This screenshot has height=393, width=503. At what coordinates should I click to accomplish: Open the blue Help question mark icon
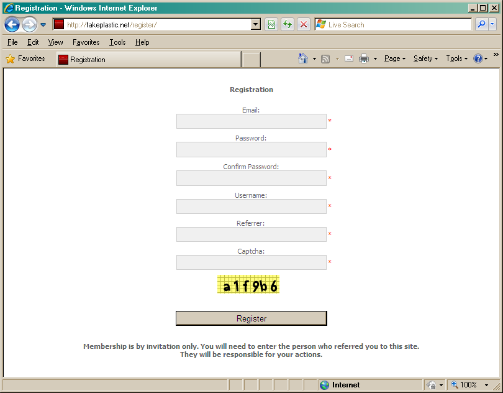478,58
